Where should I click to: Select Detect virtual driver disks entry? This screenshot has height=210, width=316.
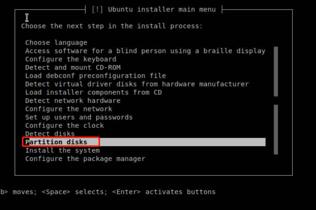[x=137, y=84]
